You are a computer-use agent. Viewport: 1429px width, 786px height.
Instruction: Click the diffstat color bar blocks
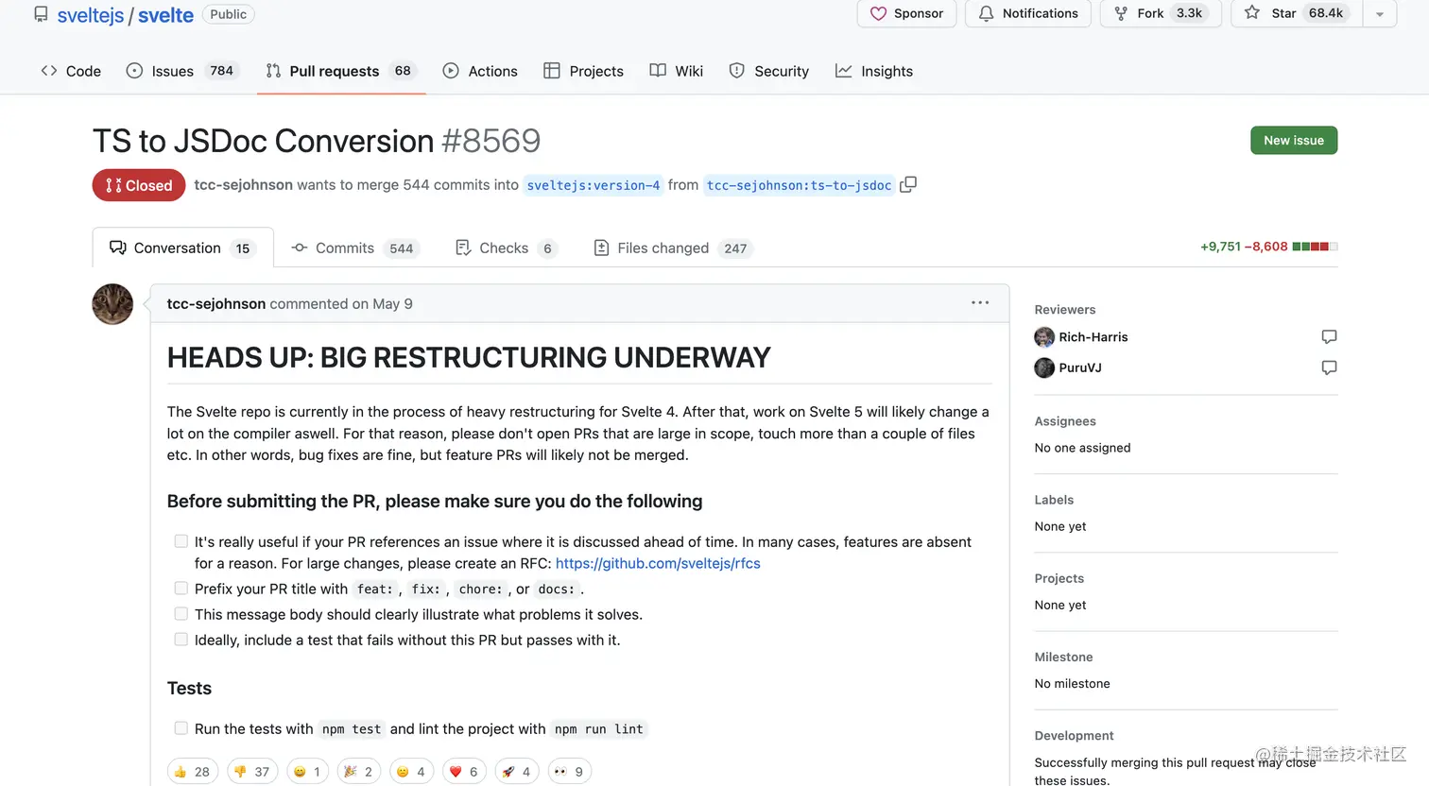(x=1315, y=247)
